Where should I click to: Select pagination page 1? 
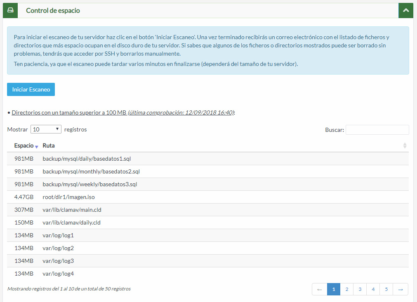pyautogui.click(x=334, y=289)
